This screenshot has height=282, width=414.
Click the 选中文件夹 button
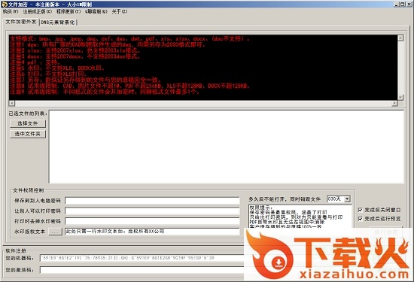tap(28, 134)
